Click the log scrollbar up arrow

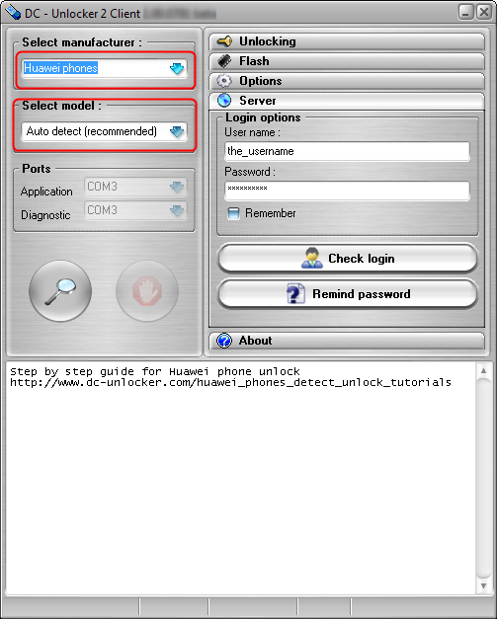click(483, 370)
